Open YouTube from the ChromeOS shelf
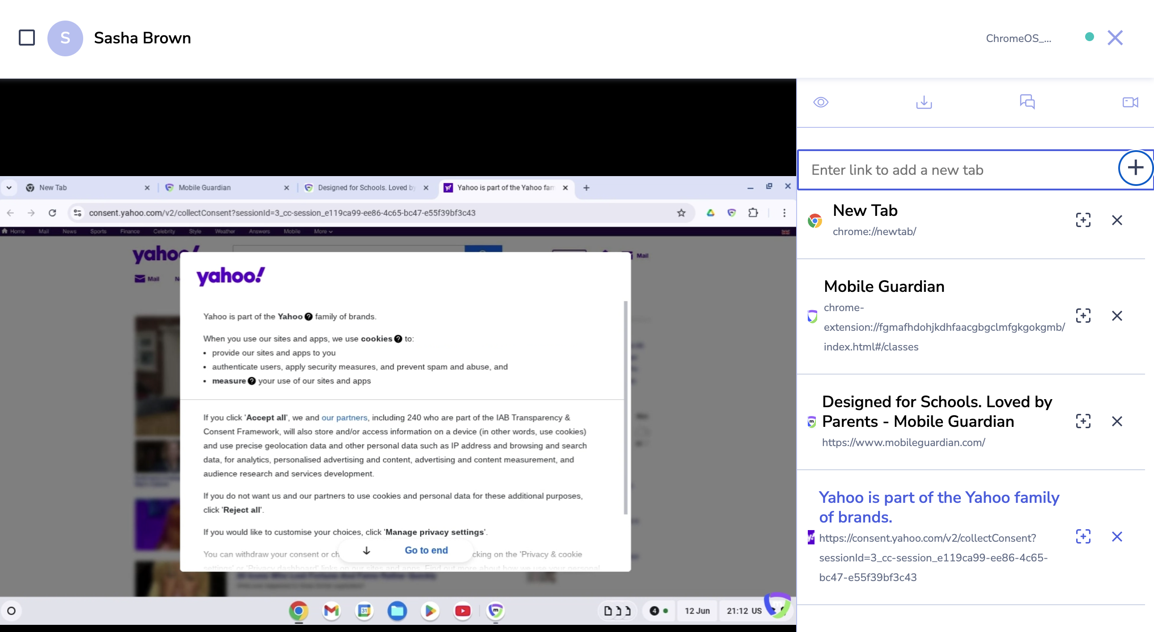The width and height of the screenshot is (1154, 632). point(463,611)
